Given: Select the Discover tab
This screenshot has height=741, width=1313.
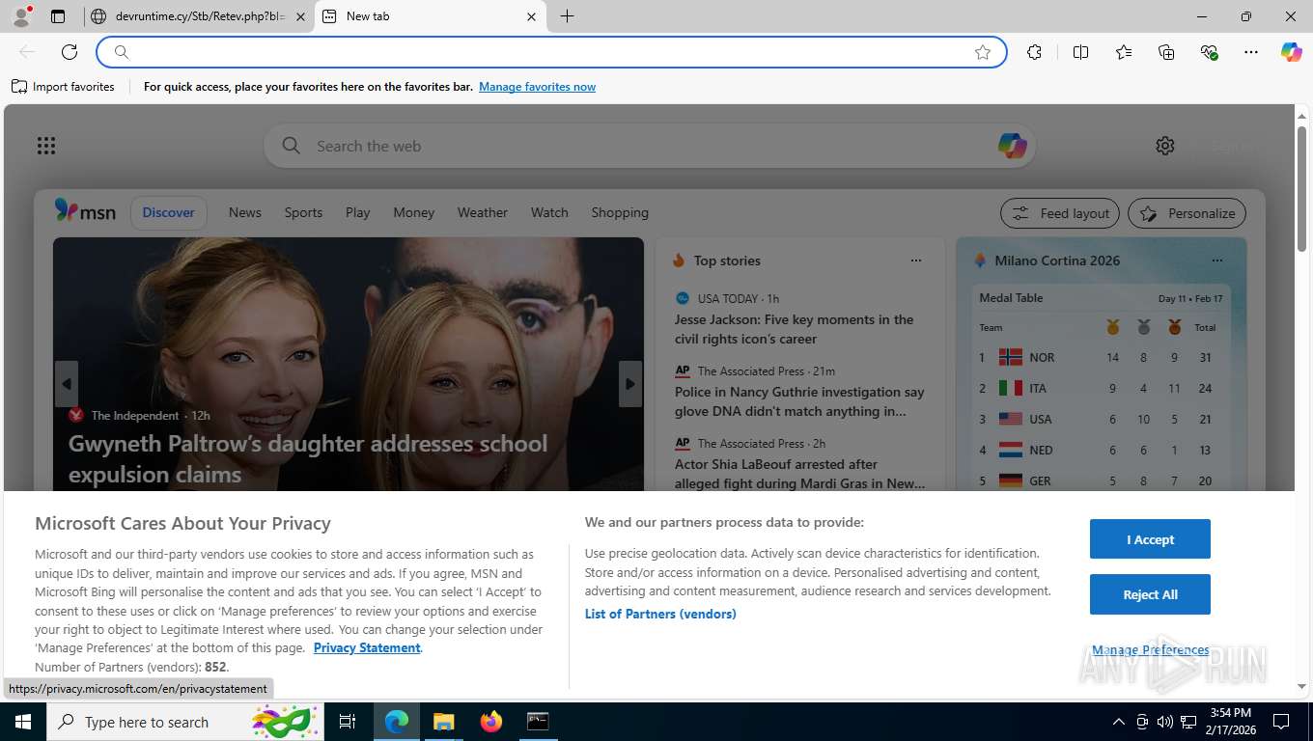Looking at the screenshot, I should pyautogui.click(x=169, y=212).
